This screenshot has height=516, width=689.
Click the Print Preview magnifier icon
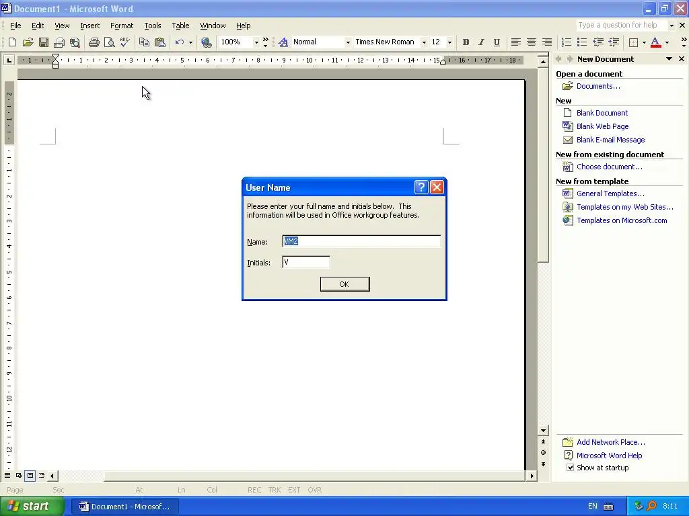click(110, 42)
